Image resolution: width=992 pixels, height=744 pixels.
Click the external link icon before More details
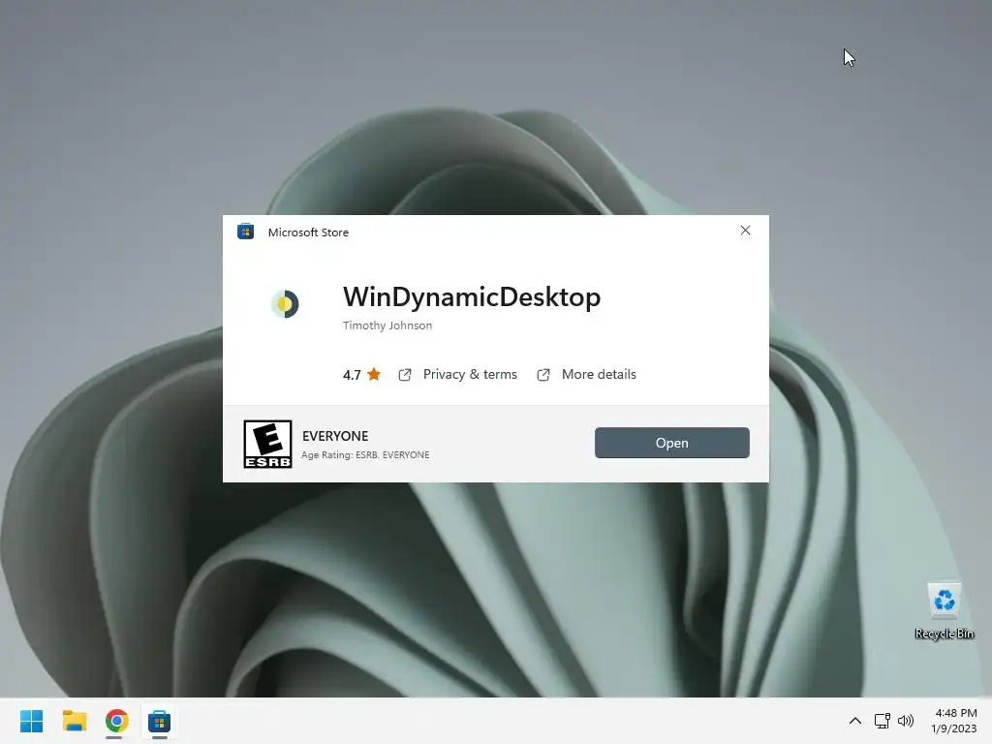click(543, 375)
